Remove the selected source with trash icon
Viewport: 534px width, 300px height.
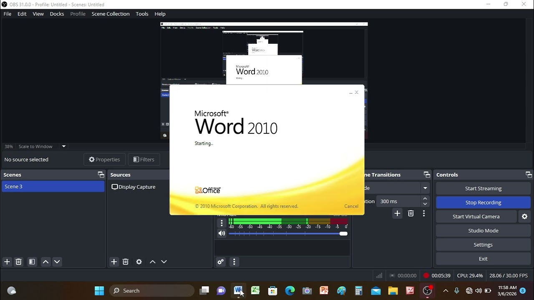click(126, 262)
